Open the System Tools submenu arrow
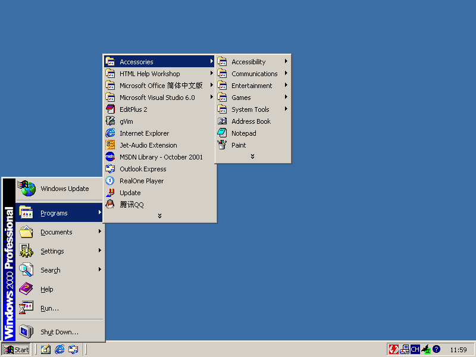 click(x=286, y=109)
